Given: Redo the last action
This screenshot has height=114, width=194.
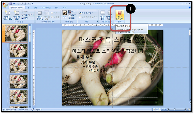Looking at the screenshot, I should pyautogui.click(x=19, y=4).
